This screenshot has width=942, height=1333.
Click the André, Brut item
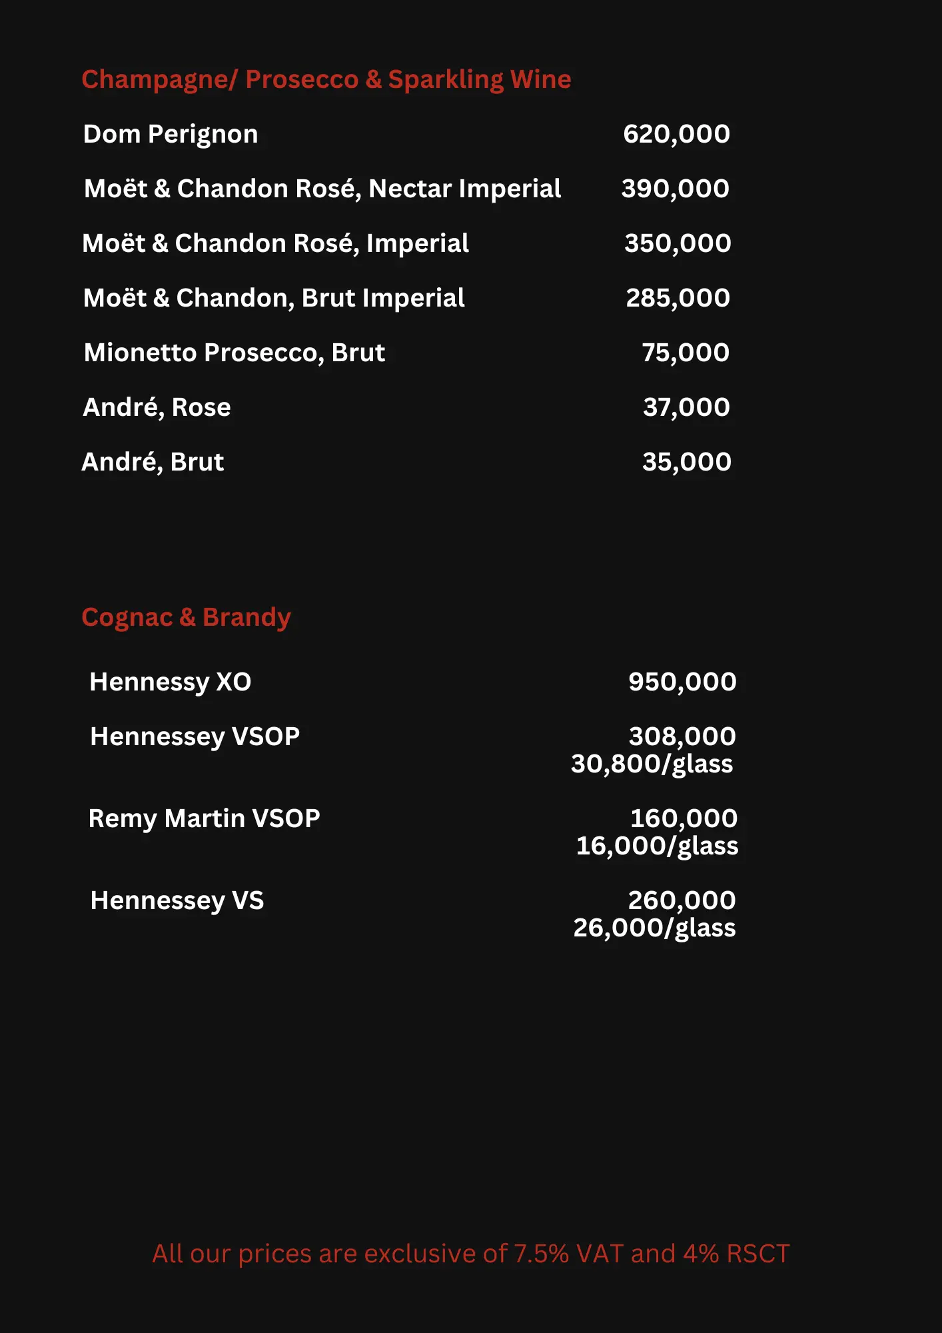[x=153, y=463]
